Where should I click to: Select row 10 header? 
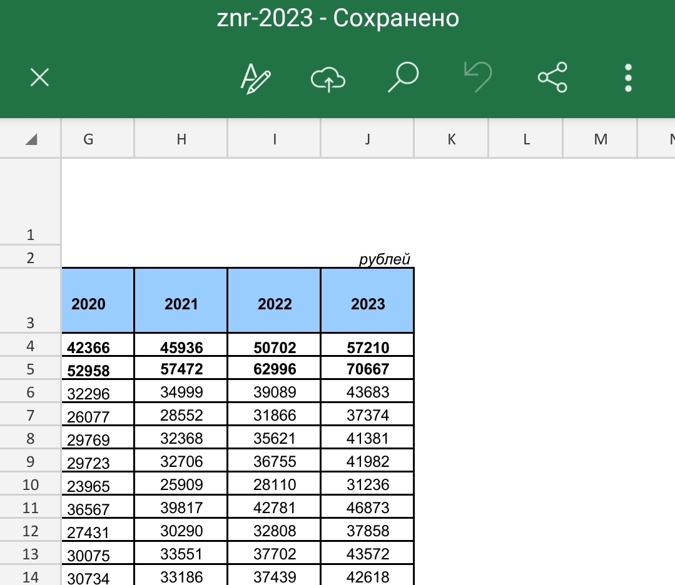click(31, 485)
